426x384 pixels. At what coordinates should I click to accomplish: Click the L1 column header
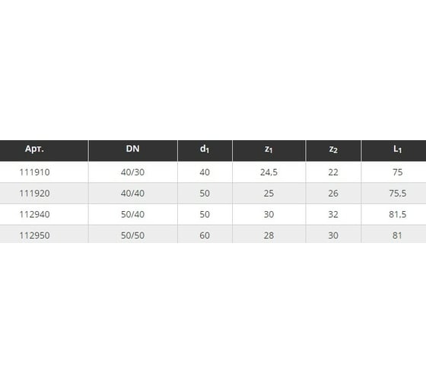click(x=397, y=149)
